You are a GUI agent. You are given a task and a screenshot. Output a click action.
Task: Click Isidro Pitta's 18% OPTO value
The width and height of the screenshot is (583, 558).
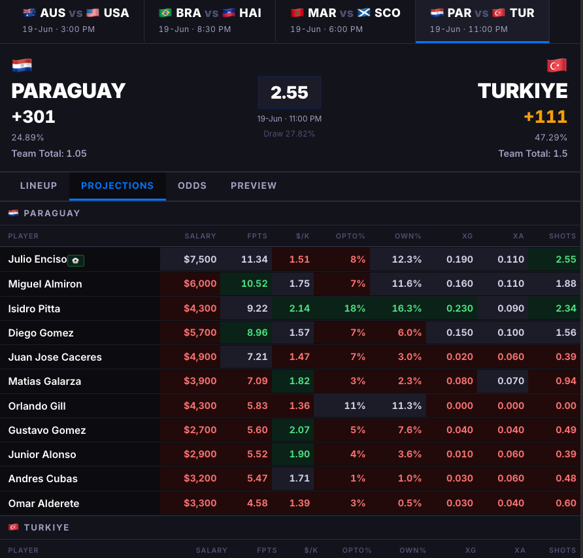(x=355, y=308)
